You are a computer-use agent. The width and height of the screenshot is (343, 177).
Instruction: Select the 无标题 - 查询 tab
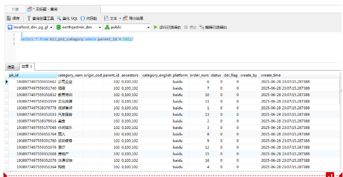point(43,9)
